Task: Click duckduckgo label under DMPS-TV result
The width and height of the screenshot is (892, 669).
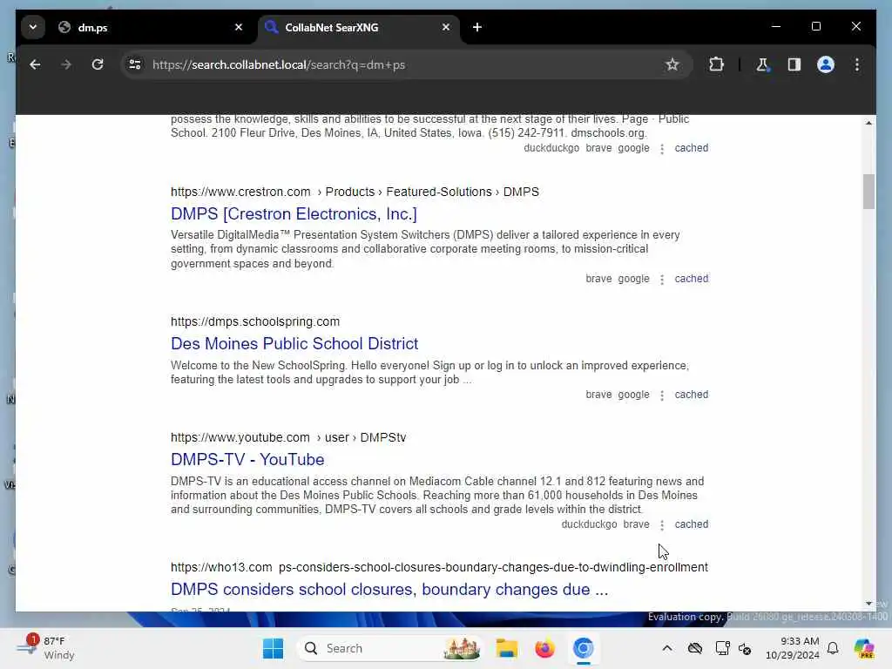Action: click(589, 524)
